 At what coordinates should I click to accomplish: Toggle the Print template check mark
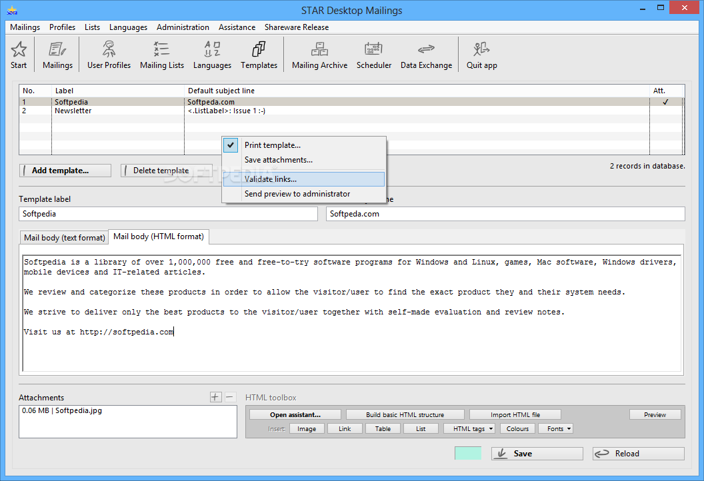coord(230,145)
